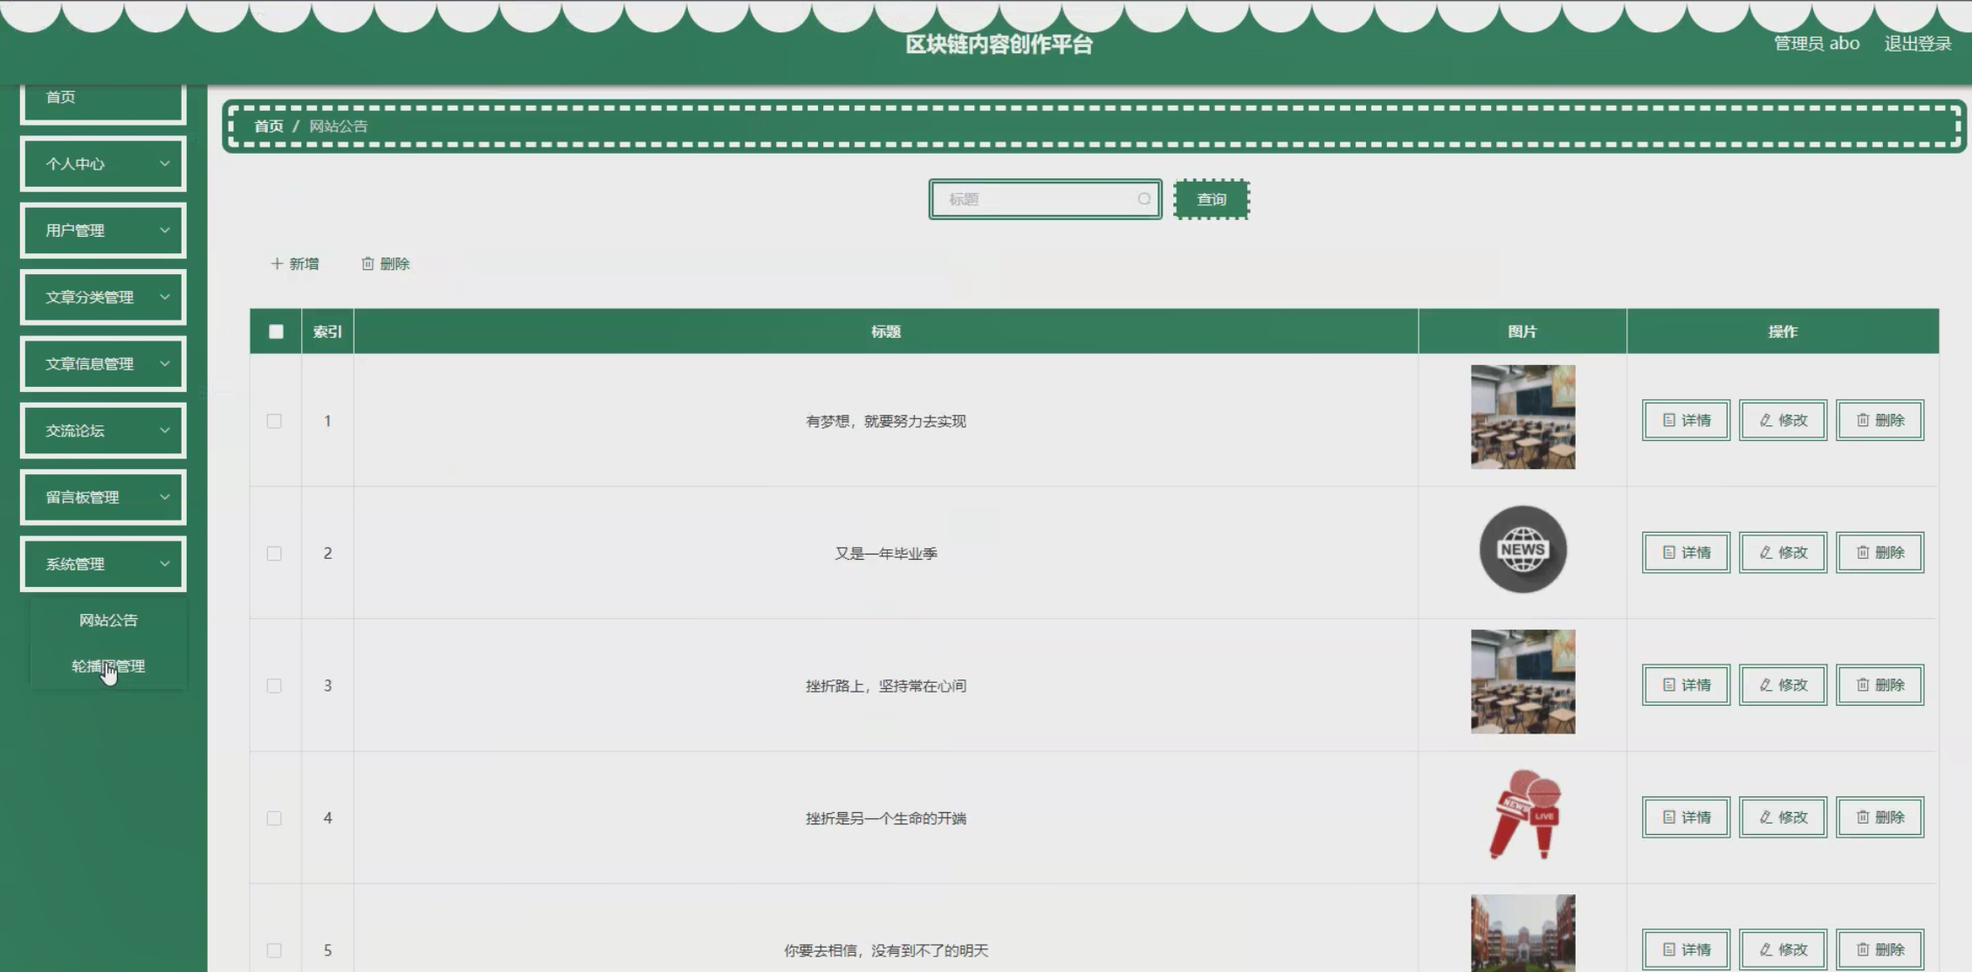View 详情 of row 挫折路上，坚持常在心间
The width and height of the screenshot is (1972, 972).
[x=1686, y=685]
